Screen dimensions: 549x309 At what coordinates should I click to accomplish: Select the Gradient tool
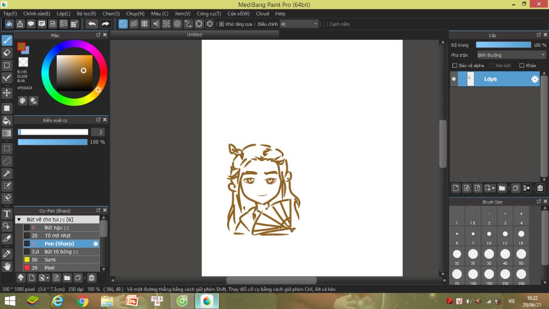tap(6, 133)
